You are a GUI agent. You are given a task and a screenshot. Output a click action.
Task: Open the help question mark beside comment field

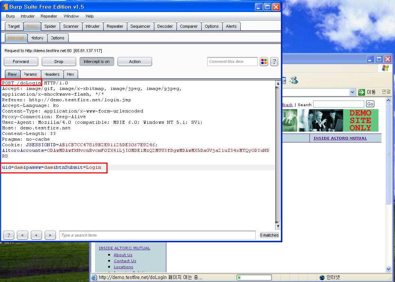pos(274,61)
